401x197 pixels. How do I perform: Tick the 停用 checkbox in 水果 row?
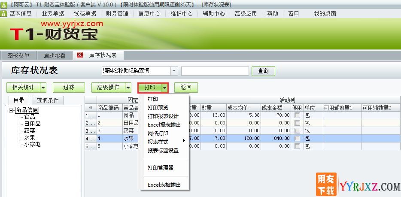pyautogui.click(x=297, y=139)
